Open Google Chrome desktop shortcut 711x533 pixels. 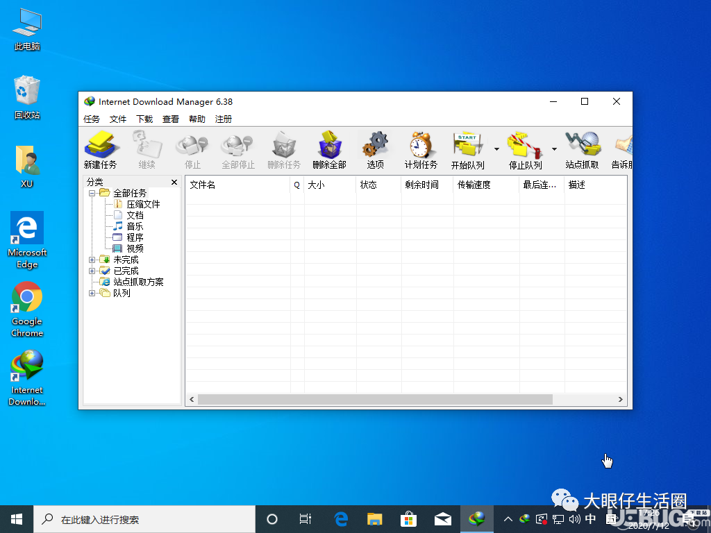pos(27,310)
